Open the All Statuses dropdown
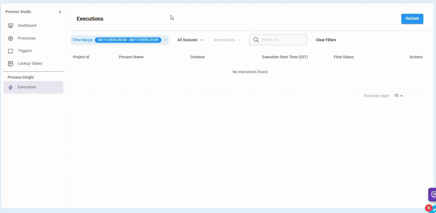Viewport: 436px width, 213px height. point(190,40)
